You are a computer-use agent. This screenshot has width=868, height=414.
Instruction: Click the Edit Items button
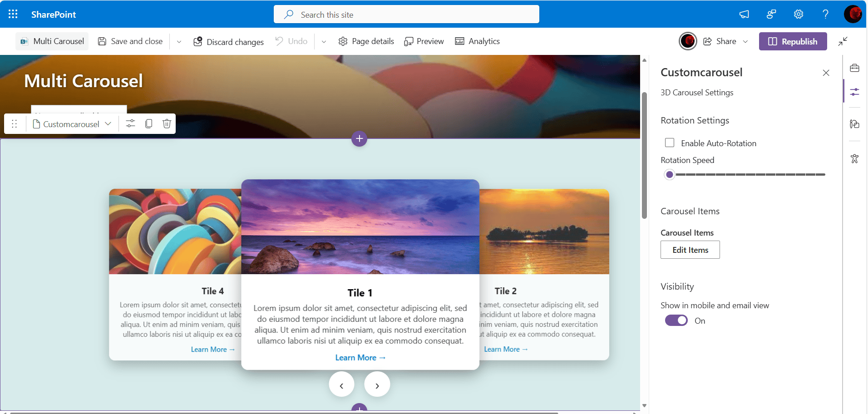(690, 250)
